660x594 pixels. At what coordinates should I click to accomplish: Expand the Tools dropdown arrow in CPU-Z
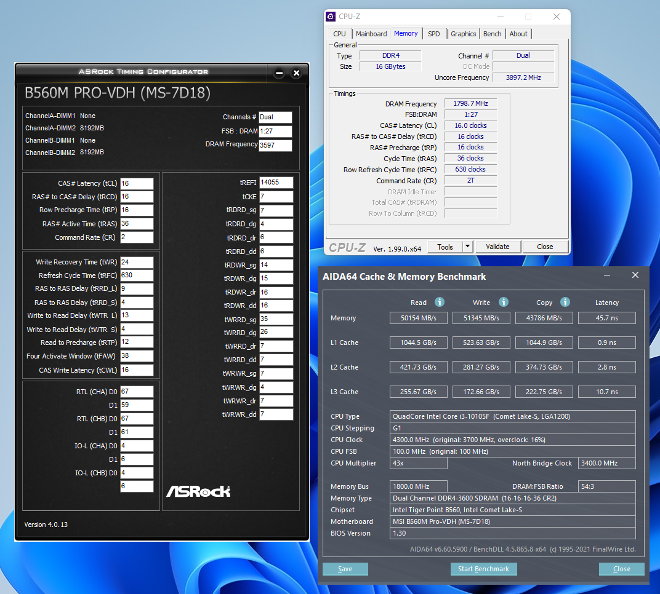467,247
